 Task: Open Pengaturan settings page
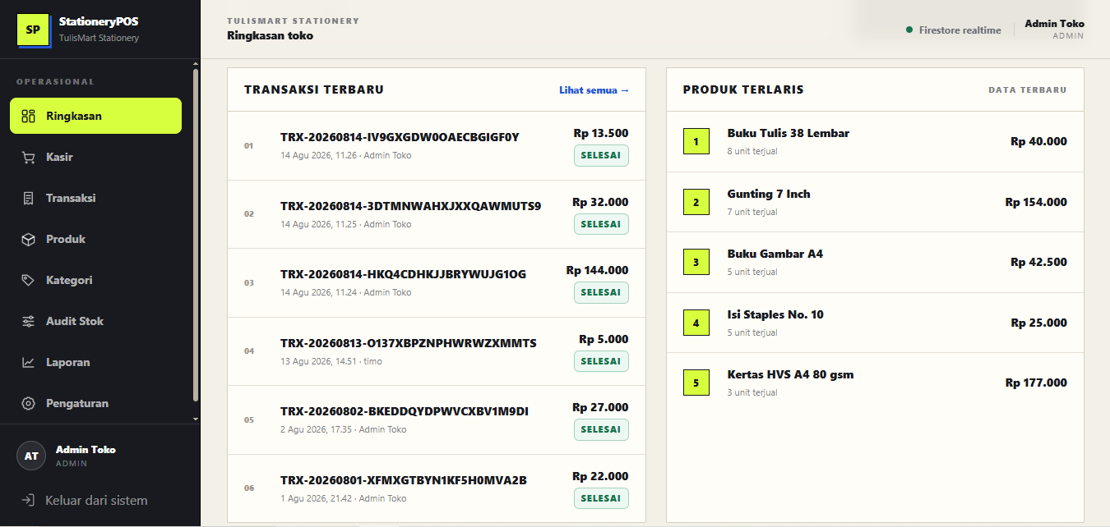(x=95, y=403)
